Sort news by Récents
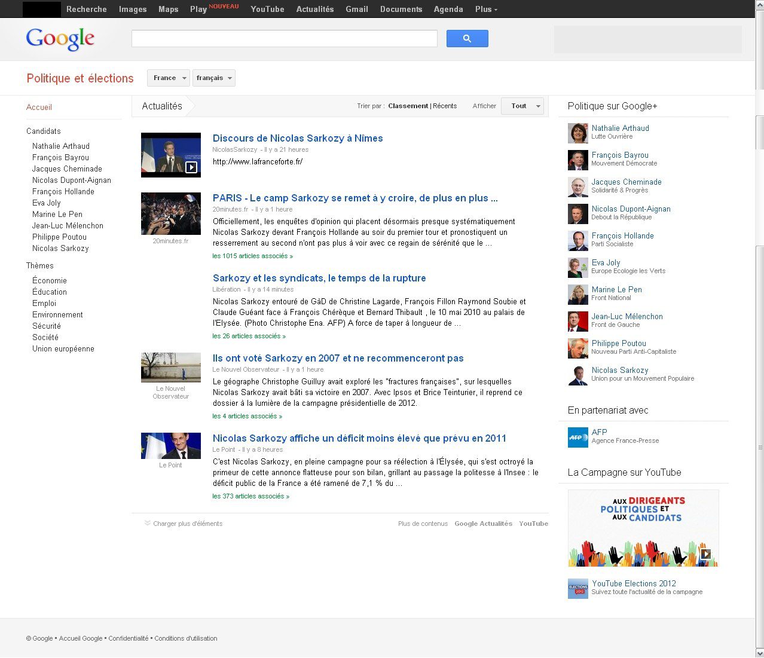 tap(445, 106)
